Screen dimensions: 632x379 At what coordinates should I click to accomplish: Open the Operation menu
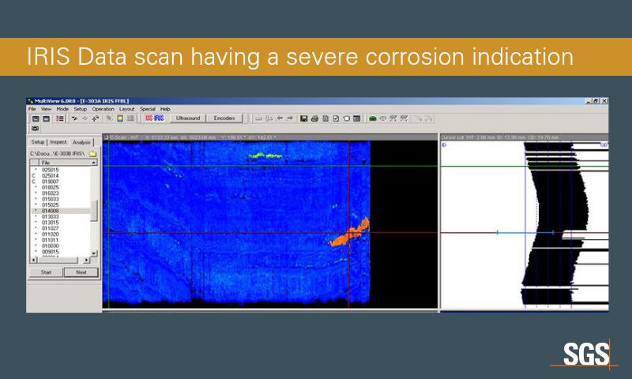click(103, 109)
